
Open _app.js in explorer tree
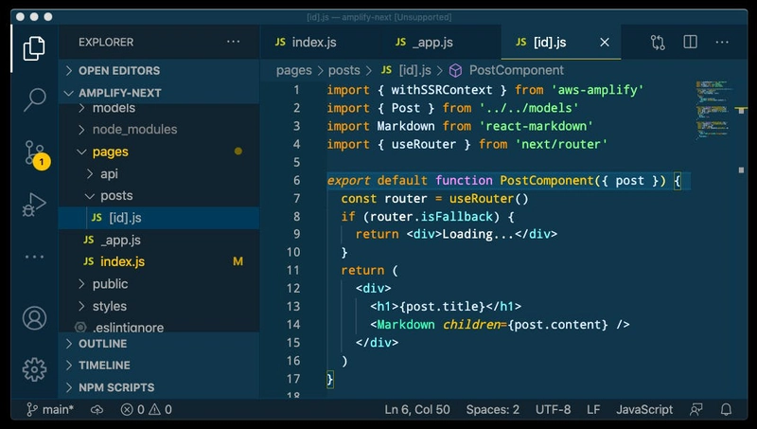159,241
